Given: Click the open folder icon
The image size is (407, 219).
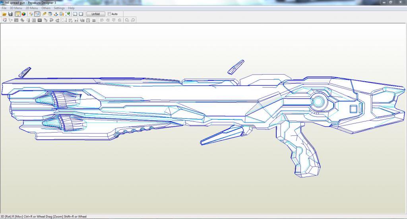Looking at the screenshot, I should coord(4,14).
